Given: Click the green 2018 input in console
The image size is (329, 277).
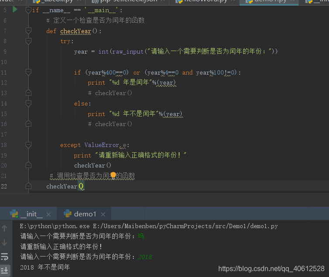Looking at the screenshot, I should 145,257.
